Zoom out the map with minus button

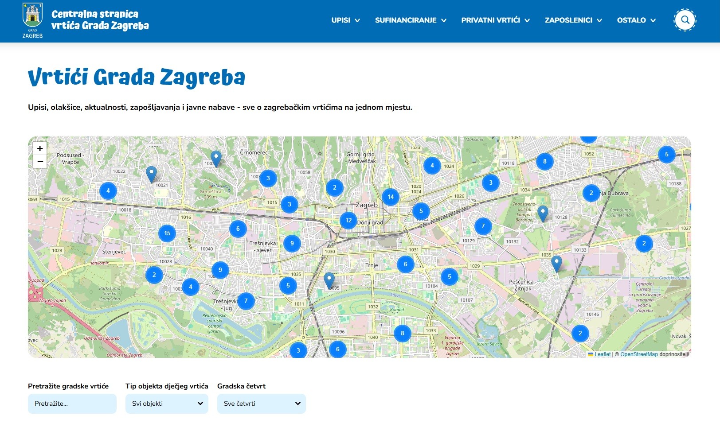pos(40,162)
